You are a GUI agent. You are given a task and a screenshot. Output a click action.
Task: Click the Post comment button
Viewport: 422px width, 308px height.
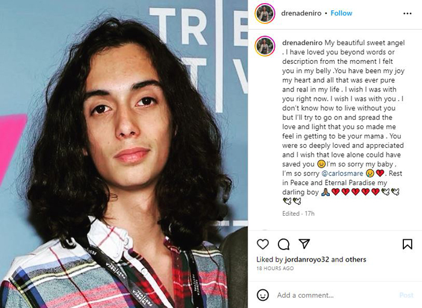point(406,295)
